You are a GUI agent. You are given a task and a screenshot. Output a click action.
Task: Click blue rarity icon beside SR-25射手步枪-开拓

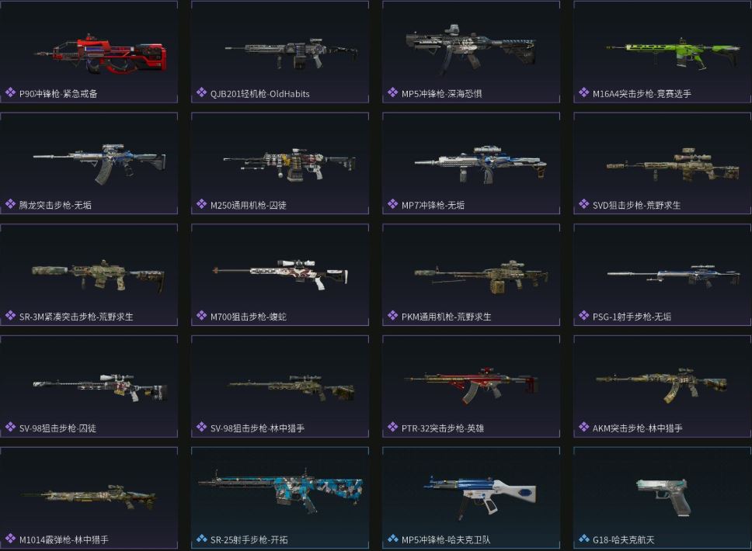click(201, 539)
